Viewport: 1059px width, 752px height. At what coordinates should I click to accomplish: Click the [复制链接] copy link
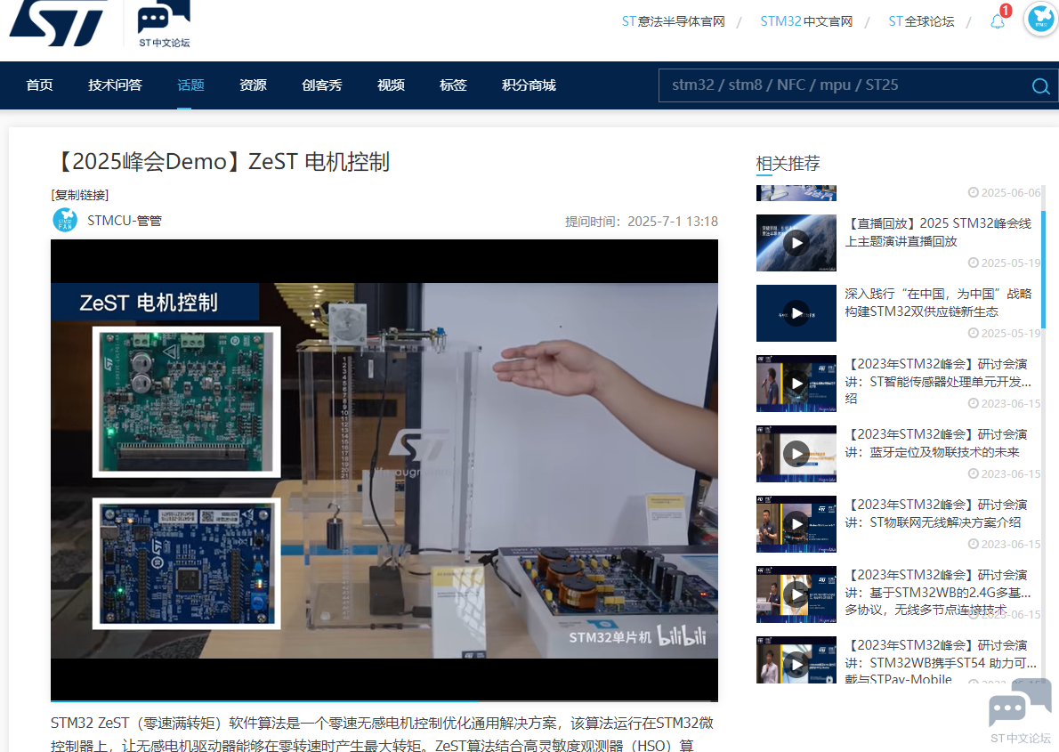point(80,195)
